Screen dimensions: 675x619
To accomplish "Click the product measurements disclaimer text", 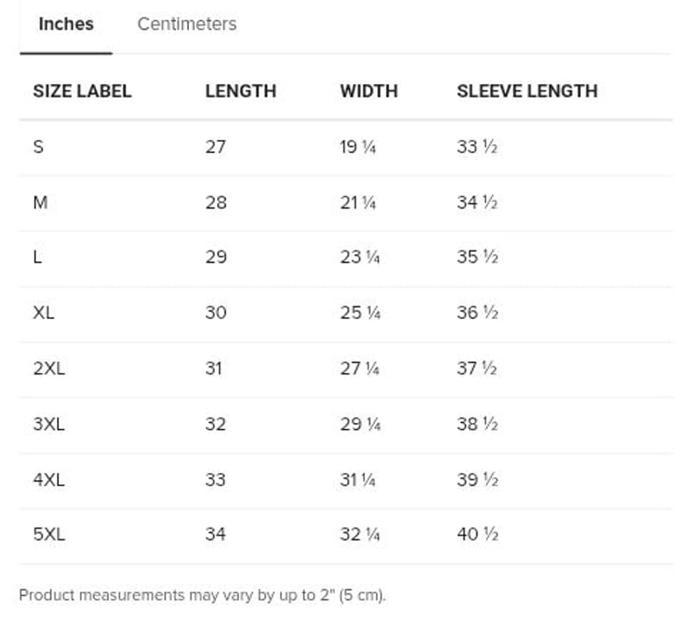I will tap(202, 595).
